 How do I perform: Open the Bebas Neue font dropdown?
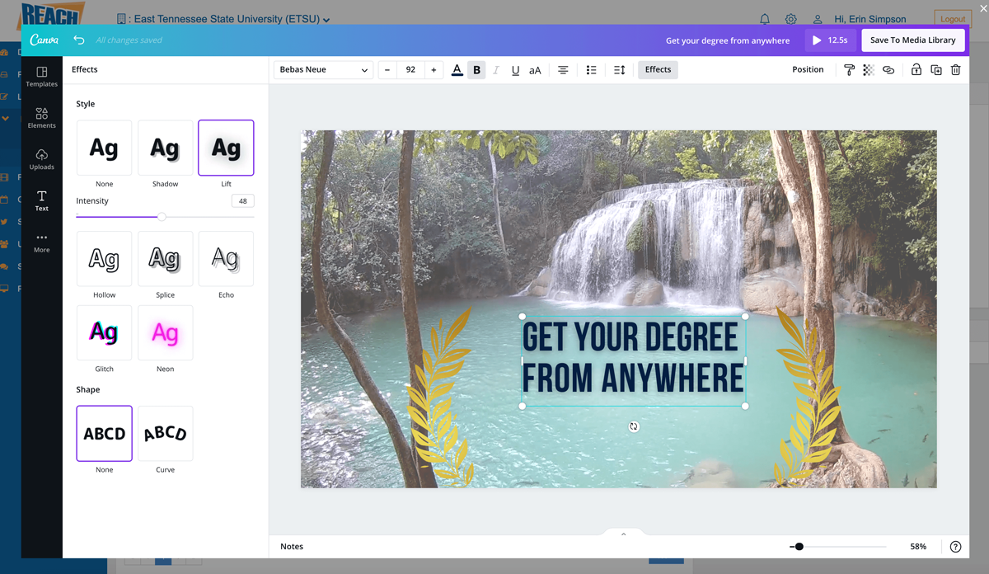(323, 70)
